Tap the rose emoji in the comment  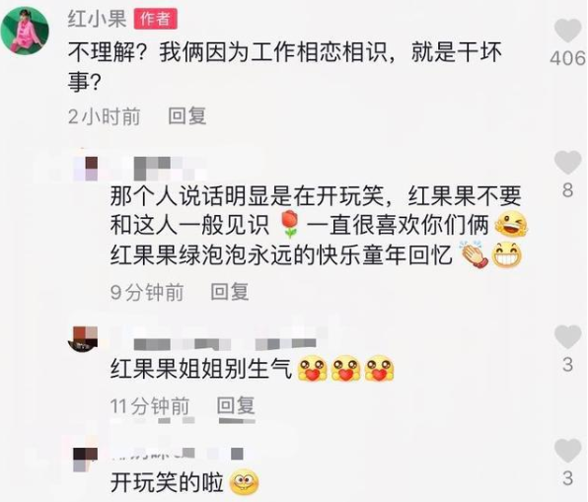tap(290, 224)
